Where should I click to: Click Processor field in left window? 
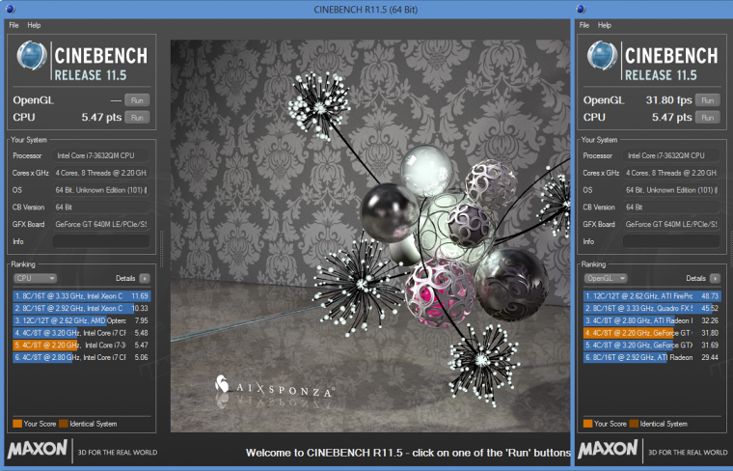(x=101, y=155)
